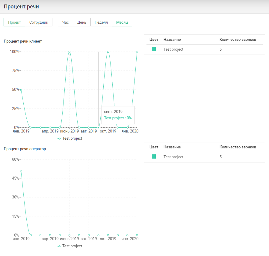Click the Процент речи page heading
This screenshot has width=269, height=256.
click(21, 7)
